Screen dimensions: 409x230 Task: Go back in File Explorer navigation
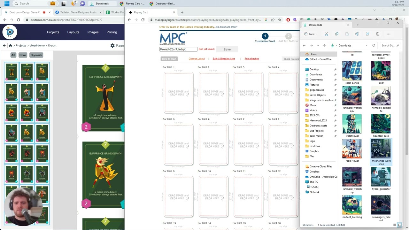304,46
